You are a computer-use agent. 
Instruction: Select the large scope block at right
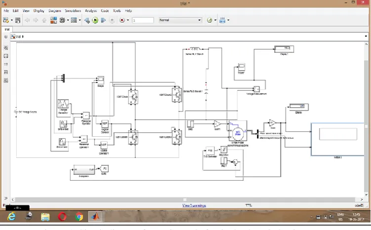(337, 139)
